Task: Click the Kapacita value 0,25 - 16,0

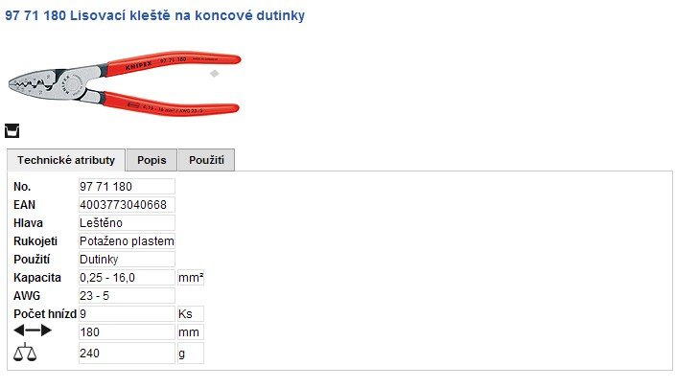Action: click(x=127, y=278)
